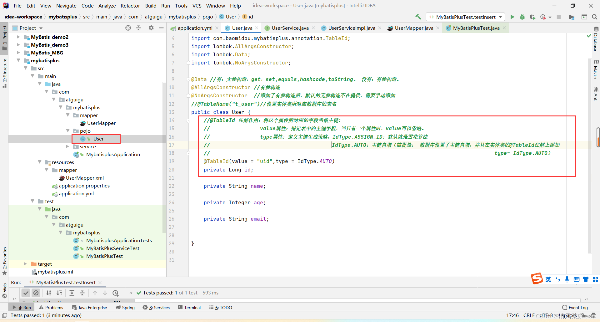This screenshot has height=322, width=600.
Task: Expand the target folder in the Project tree
Action: (x=25, y=264)
